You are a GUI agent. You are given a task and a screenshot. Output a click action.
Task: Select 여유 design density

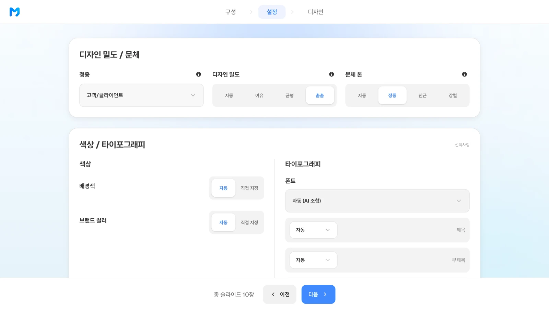259,95
